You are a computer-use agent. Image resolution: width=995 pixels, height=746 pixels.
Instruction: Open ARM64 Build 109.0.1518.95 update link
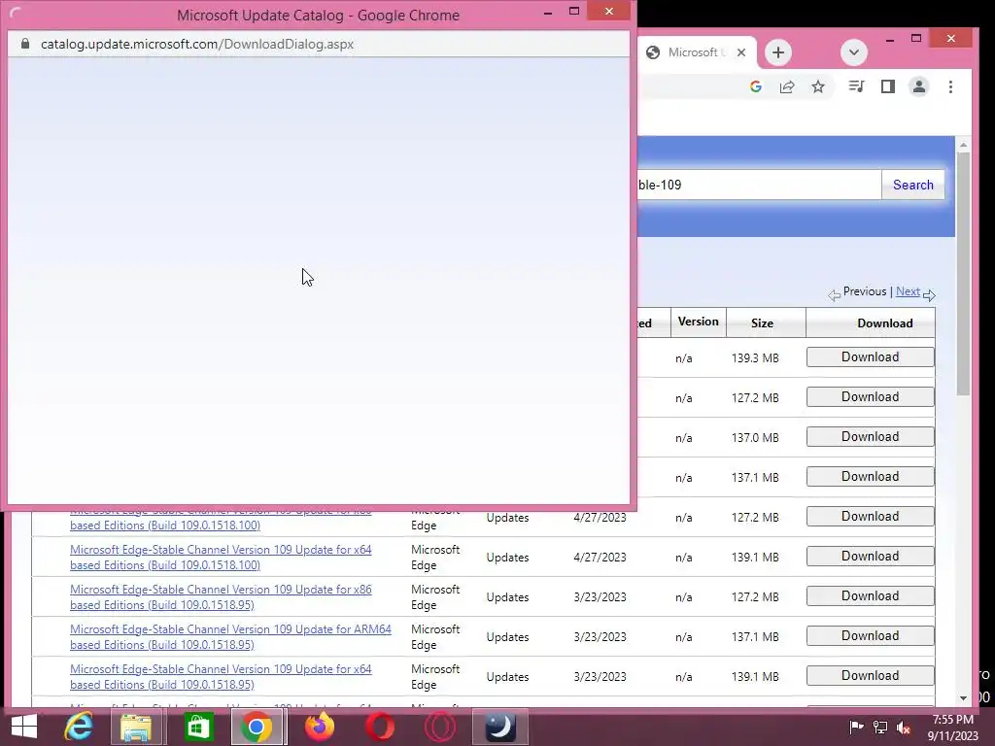(x=230, y=637)
